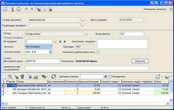Click the '№ документа' field

(x=132, y=34)
